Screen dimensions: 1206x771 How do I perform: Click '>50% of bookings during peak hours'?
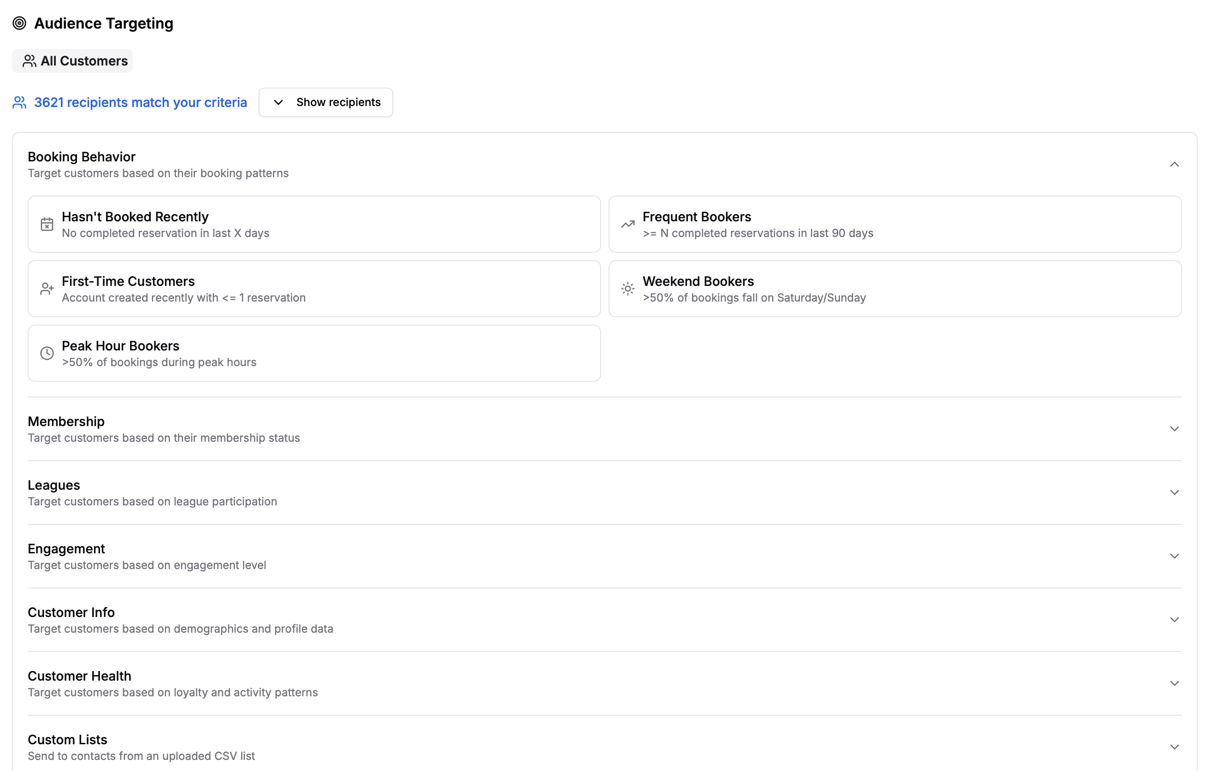159,362
